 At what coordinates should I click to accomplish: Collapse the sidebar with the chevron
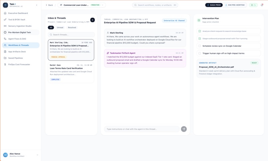click(37, 5)
